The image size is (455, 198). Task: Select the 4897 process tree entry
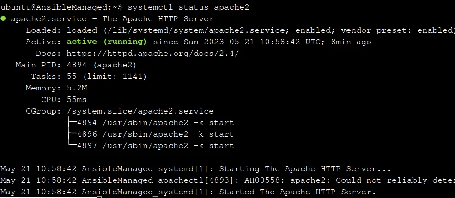click(155, 146)
